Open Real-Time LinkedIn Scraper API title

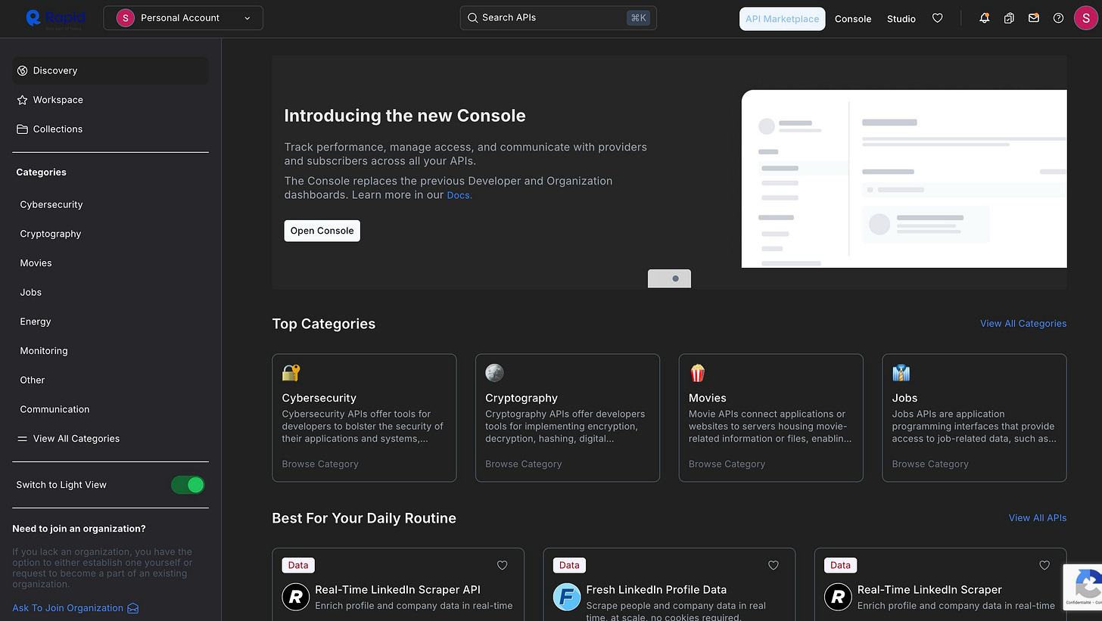397,590
